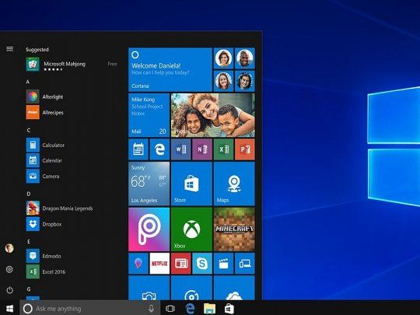Open Dropbox from the app list
The height and width of the screenshot is (315, 420).
coord(44,224)
